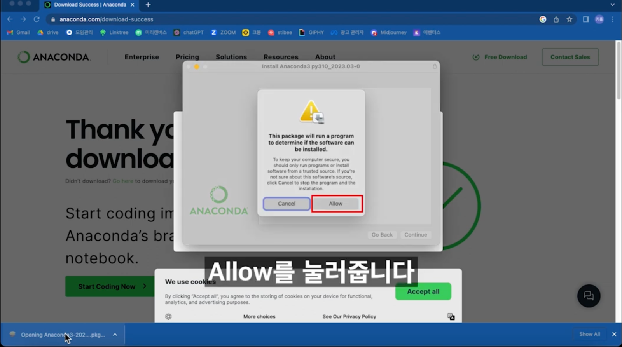Click the cookie banner translate icon

click(451, 317)
